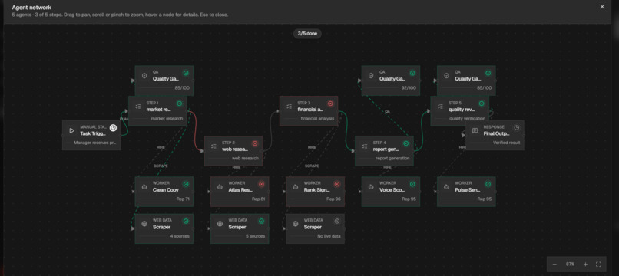The image size is (619, 276).
Task: Click the robot icon on Pulse Sen worker
Action: point(446,187)
